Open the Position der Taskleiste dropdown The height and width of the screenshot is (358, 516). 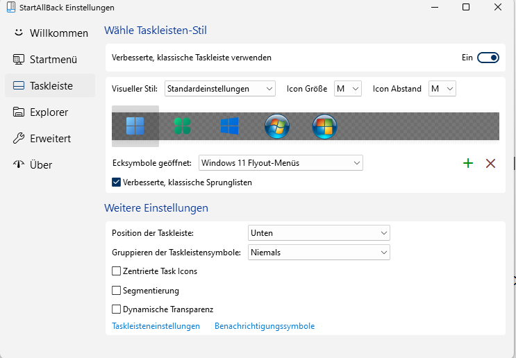[x=319, y=233]
